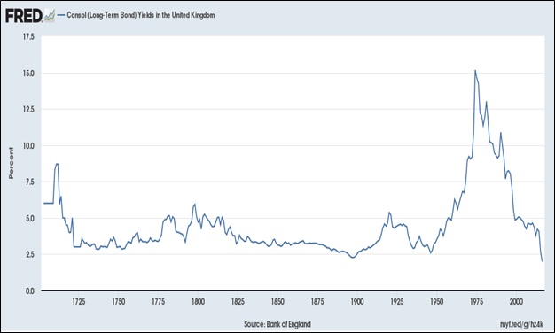Click the blue legend line marker
Viewport: 555px width, 333px height.
coord(61,15)
